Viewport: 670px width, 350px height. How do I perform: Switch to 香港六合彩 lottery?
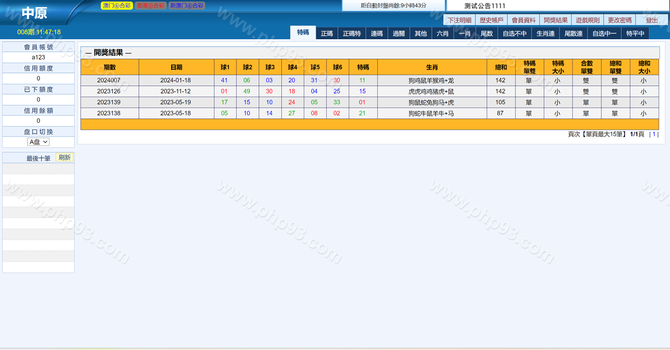(150, 6)
